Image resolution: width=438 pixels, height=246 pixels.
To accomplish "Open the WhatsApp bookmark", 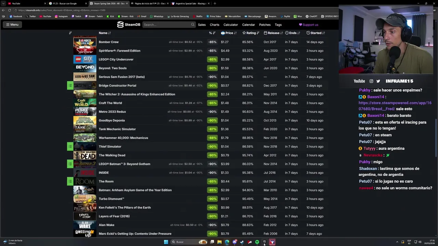I will click(x=157, y=16).
